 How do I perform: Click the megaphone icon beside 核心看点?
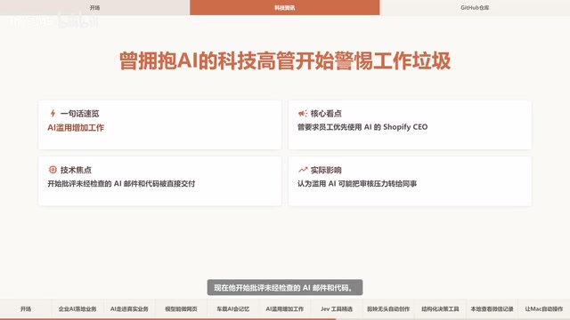click(303, 114)
